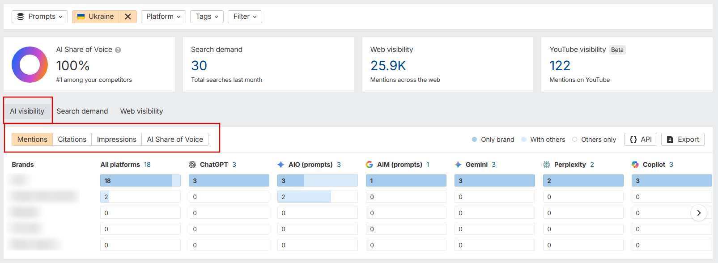Click the ChatGPT bar showing 3

[x=229, y=181]
